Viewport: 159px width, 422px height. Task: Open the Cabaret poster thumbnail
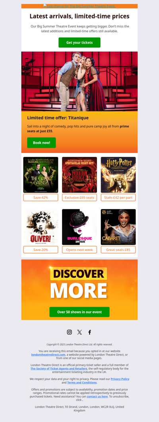(x=118, y=227)
